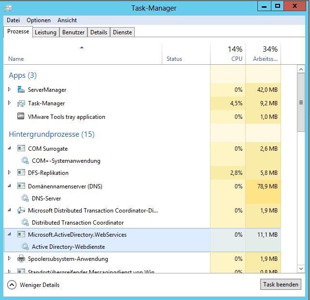
Task: Click the ServerManager app icon
Action: click(21, 89)
